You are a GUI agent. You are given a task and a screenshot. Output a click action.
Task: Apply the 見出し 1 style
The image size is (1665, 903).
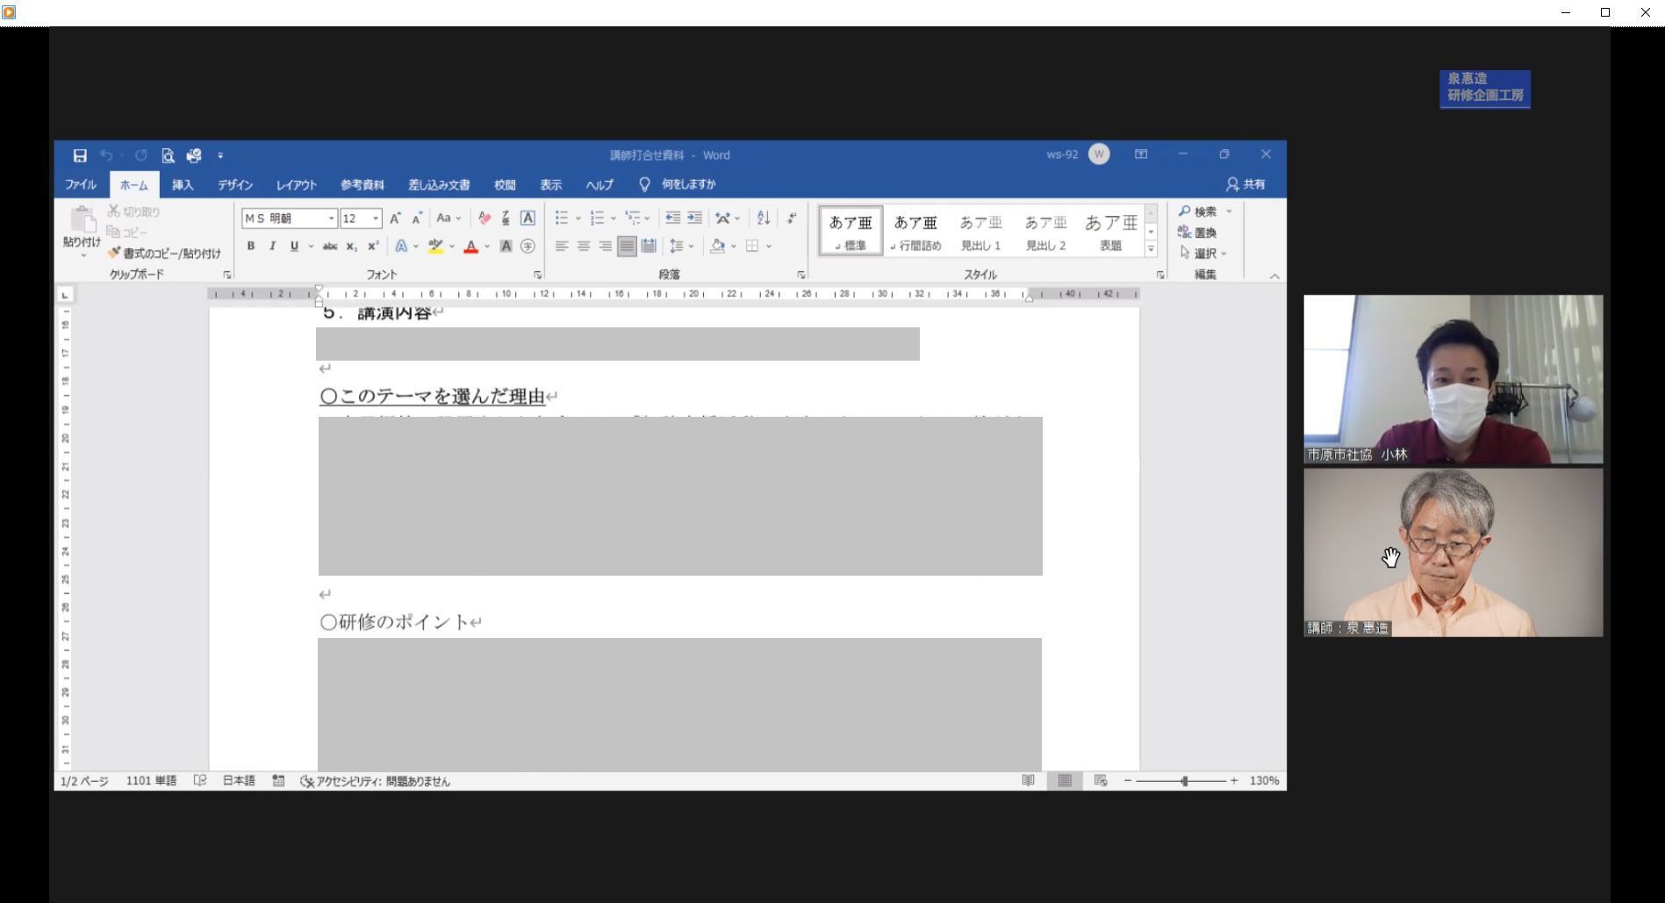click(980, 232)
